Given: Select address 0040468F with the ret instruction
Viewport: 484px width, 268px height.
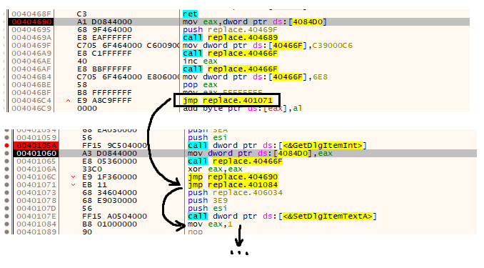Looking at the screenshot, I should (x=31, y=14).
